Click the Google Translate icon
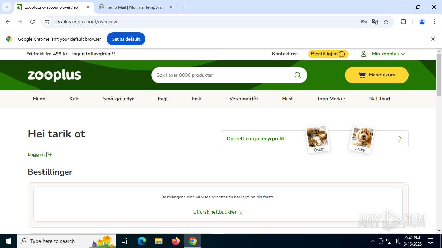This screenshot has height=248, width=442. (375, 22)
